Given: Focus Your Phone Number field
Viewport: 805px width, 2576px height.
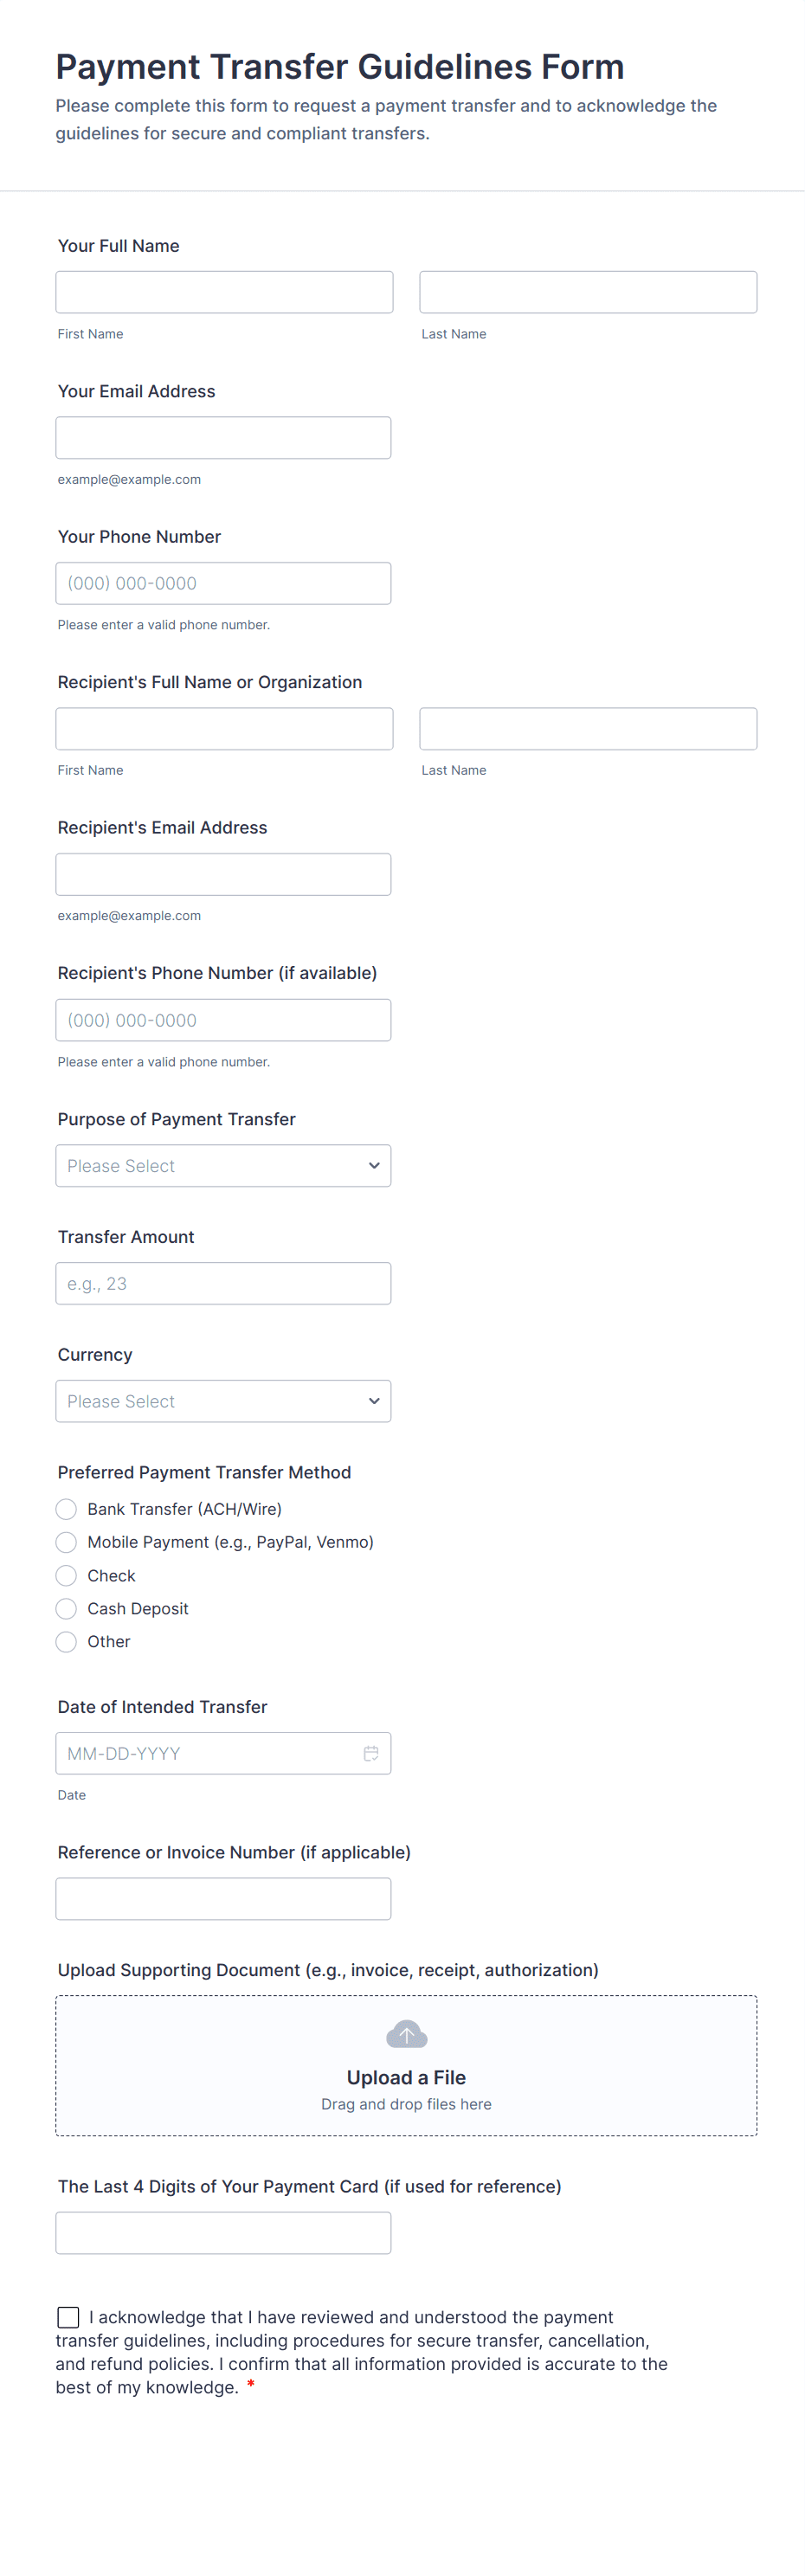Looking at the screenshot, I should 223,583.
